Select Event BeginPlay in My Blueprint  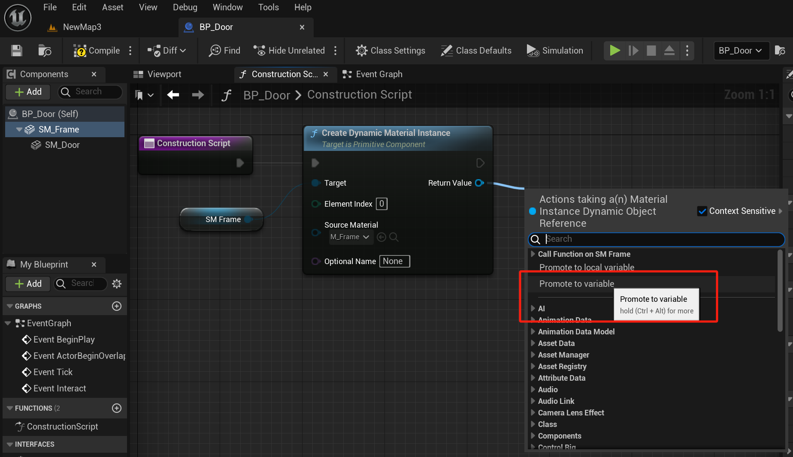click(x=64, y=340)
